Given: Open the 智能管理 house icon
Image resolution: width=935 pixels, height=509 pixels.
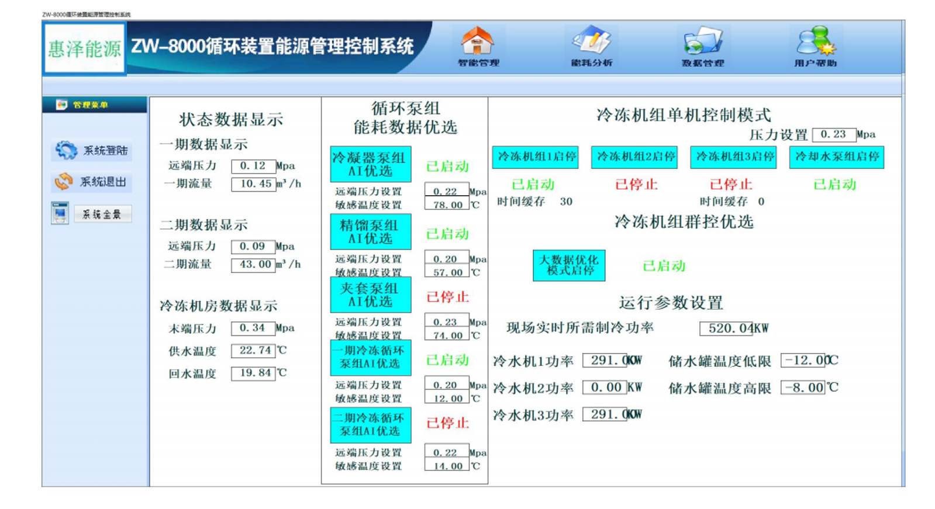Looking at the screenshot, I should tap(478, 42).
